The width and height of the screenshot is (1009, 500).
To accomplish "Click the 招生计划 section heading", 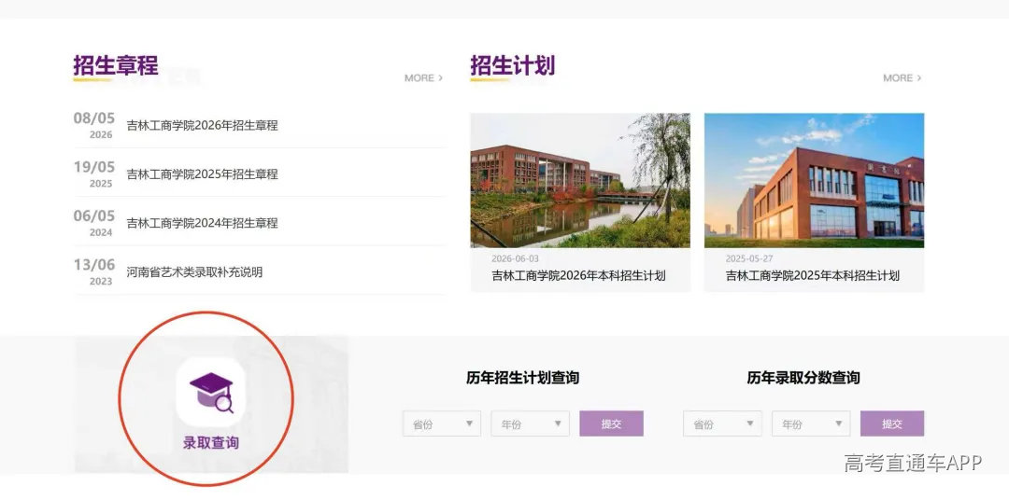I will coord(512,65).
